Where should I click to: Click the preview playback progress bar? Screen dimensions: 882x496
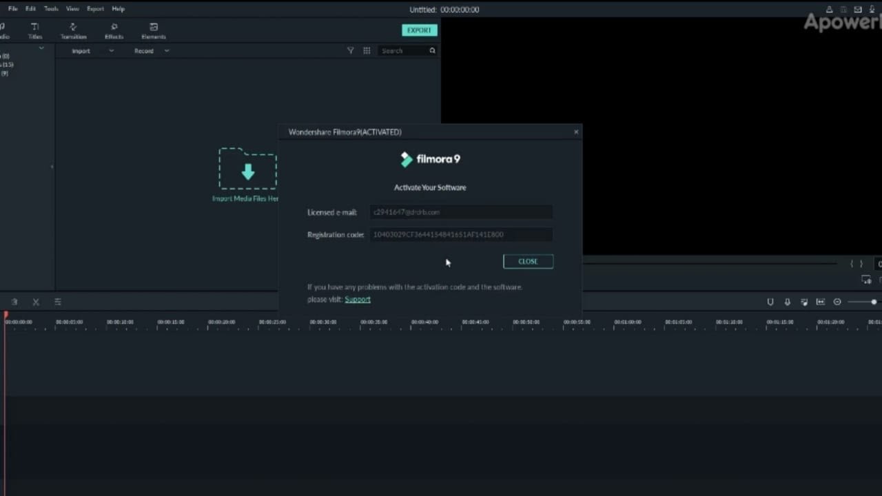710,263
